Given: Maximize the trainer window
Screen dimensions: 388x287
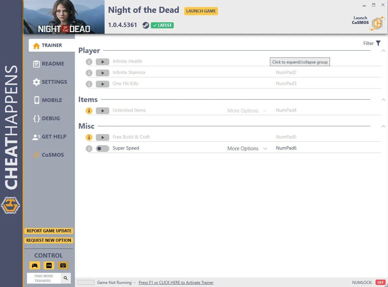Looking at the screenshot, I should coord(373,5).
